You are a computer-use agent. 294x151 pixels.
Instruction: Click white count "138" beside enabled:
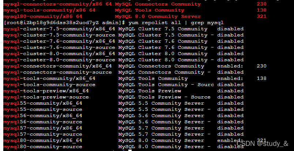261,78
